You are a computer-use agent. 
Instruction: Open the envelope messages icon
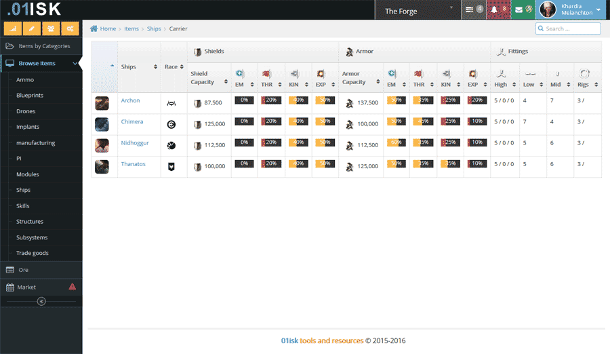(518, 9)
